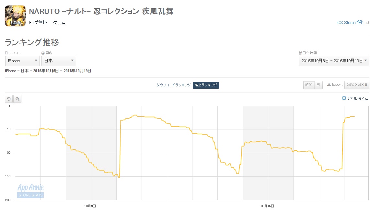This screenshot has width=370, height=211.
Task: Click the external link icon beside iOS Store
Action: (x=367, y=23)
